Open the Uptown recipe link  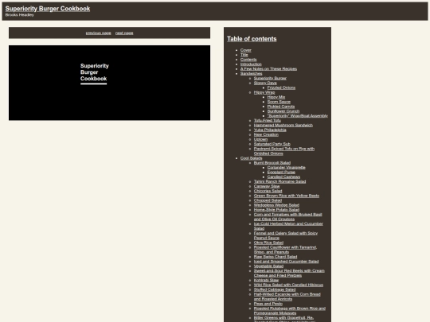click(260, 139)
